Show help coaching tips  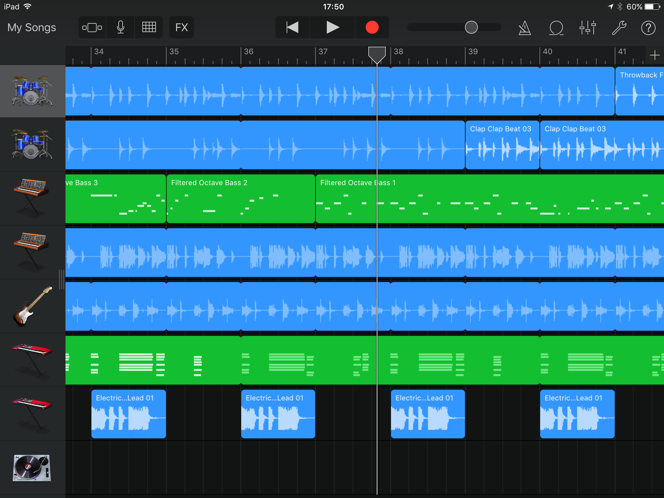(648, 28)
